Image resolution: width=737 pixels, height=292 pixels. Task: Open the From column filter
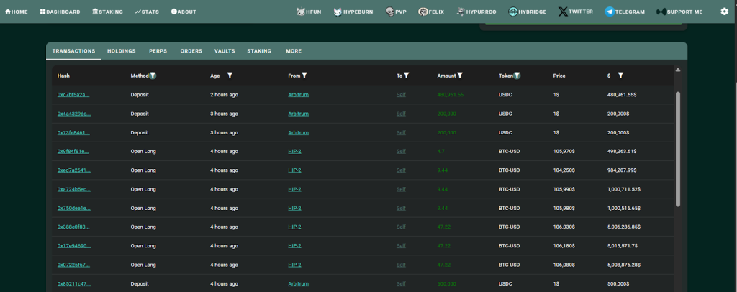[x=304, y=76]
